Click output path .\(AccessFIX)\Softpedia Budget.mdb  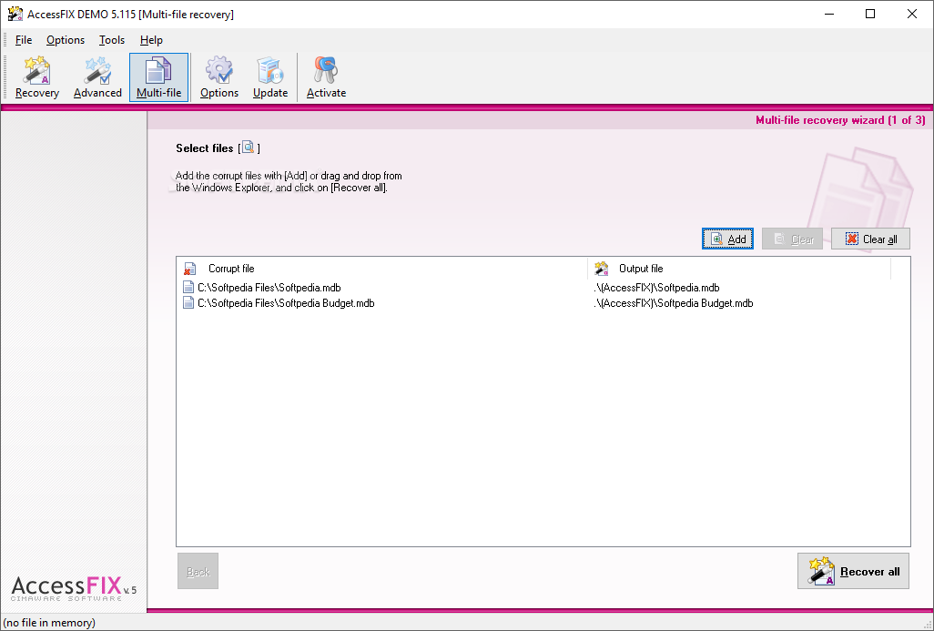(673, 302)
